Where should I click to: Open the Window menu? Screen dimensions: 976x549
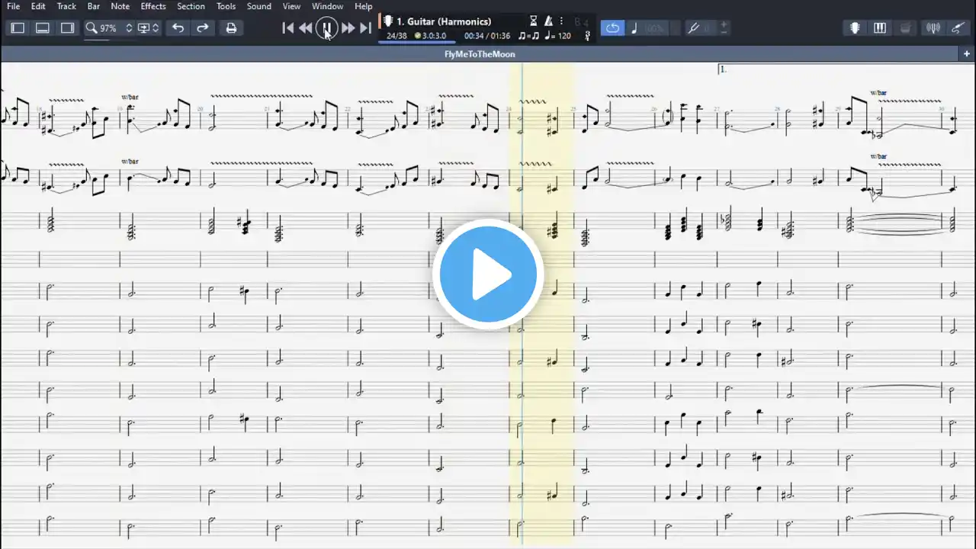327,6
